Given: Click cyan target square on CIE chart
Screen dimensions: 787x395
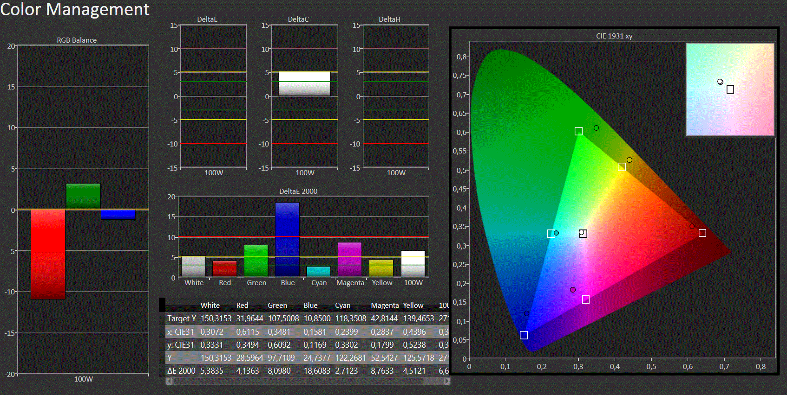Looking at the screenshot, I should [x=551, y=234].
